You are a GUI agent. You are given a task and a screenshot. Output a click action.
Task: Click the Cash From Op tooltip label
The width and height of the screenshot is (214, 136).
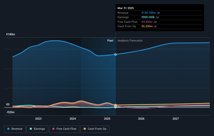click(x=127, y=26)
